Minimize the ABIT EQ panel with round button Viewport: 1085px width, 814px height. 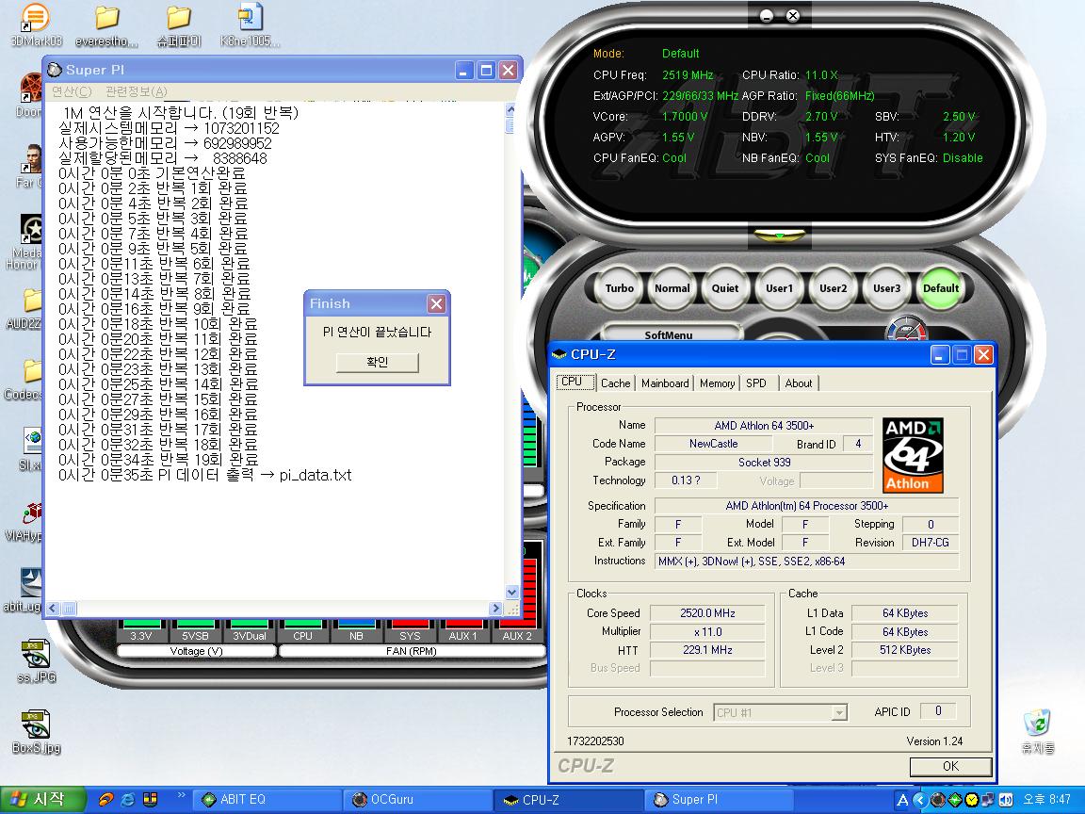coord(767,15)
